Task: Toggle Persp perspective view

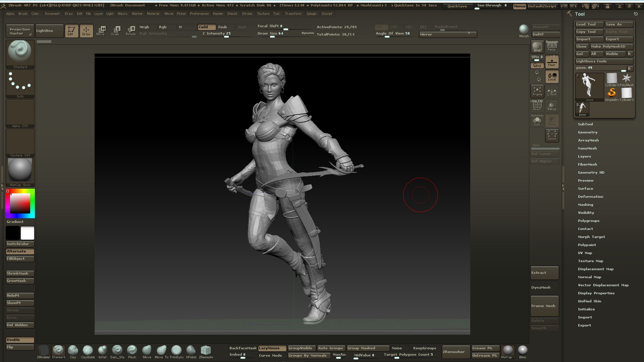Action: pyautogui.click(x=552, y=46)
